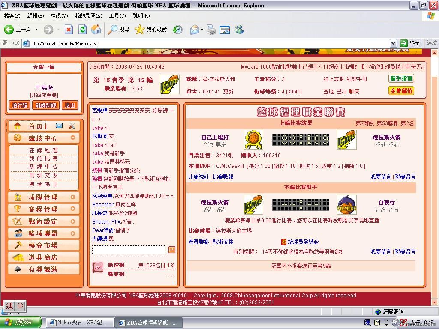The width and height of the screenshot is (439, 329).
Task: Click the IE Back arrow icon
Action: pyautogui.click(x=9, y=30)
